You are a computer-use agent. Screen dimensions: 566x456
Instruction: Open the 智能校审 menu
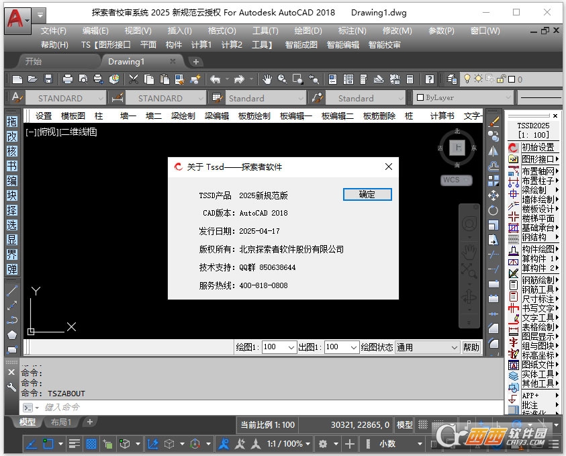point(385,45)
